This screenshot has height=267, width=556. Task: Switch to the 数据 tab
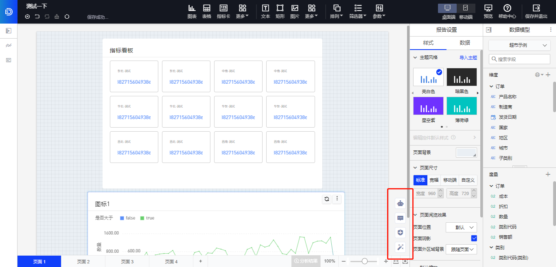[x=464, y=43]
